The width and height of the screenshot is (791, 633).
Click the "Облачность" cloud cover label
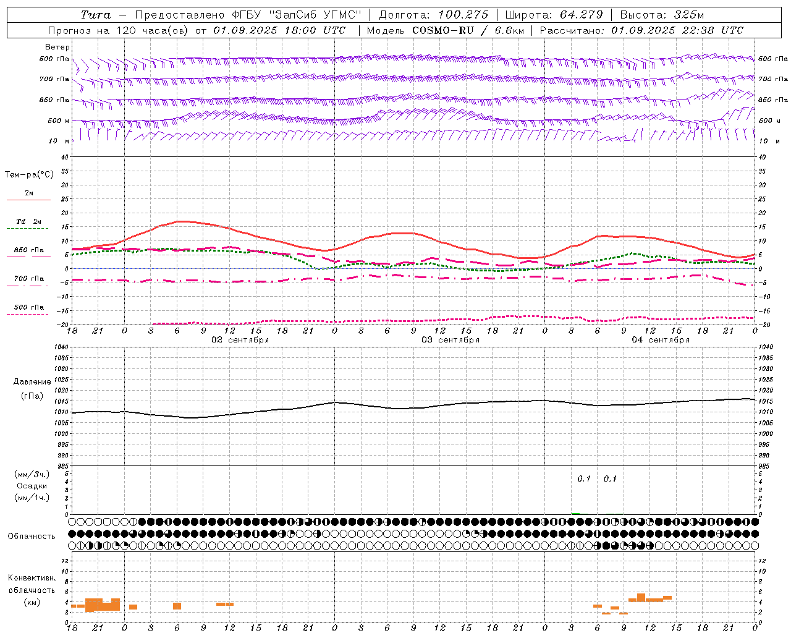pyautogui.click(x=32, y=536)
